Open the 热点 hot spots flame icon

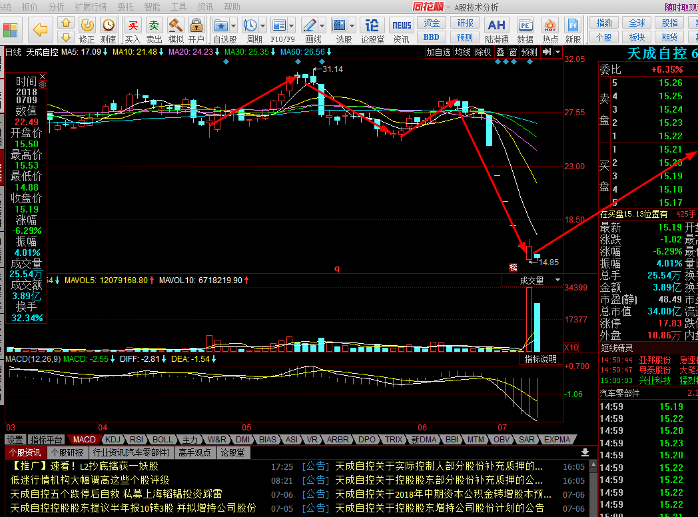click(549, 30)
